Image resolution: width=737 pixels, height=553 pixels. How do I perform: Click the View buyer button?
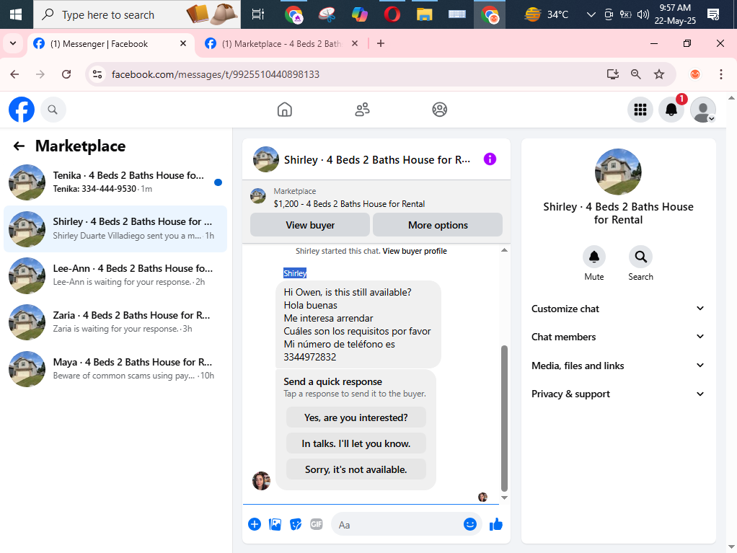click(310, 225)
